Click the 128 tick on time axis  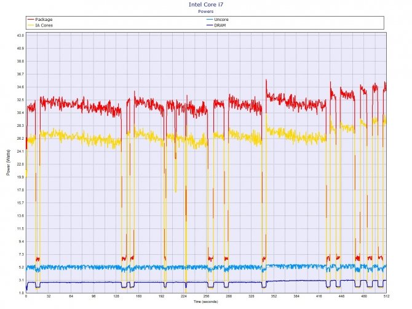click(x=116, y=296)
